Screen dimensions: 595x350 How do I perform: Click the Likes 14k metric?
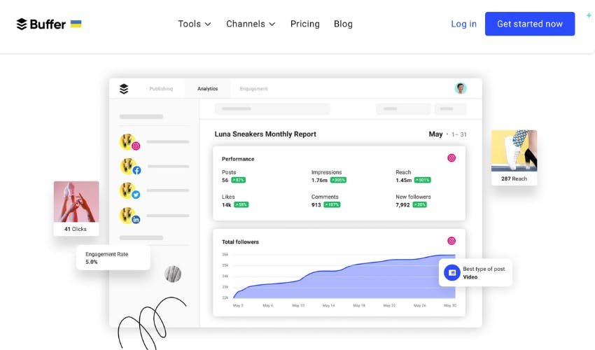235,201
